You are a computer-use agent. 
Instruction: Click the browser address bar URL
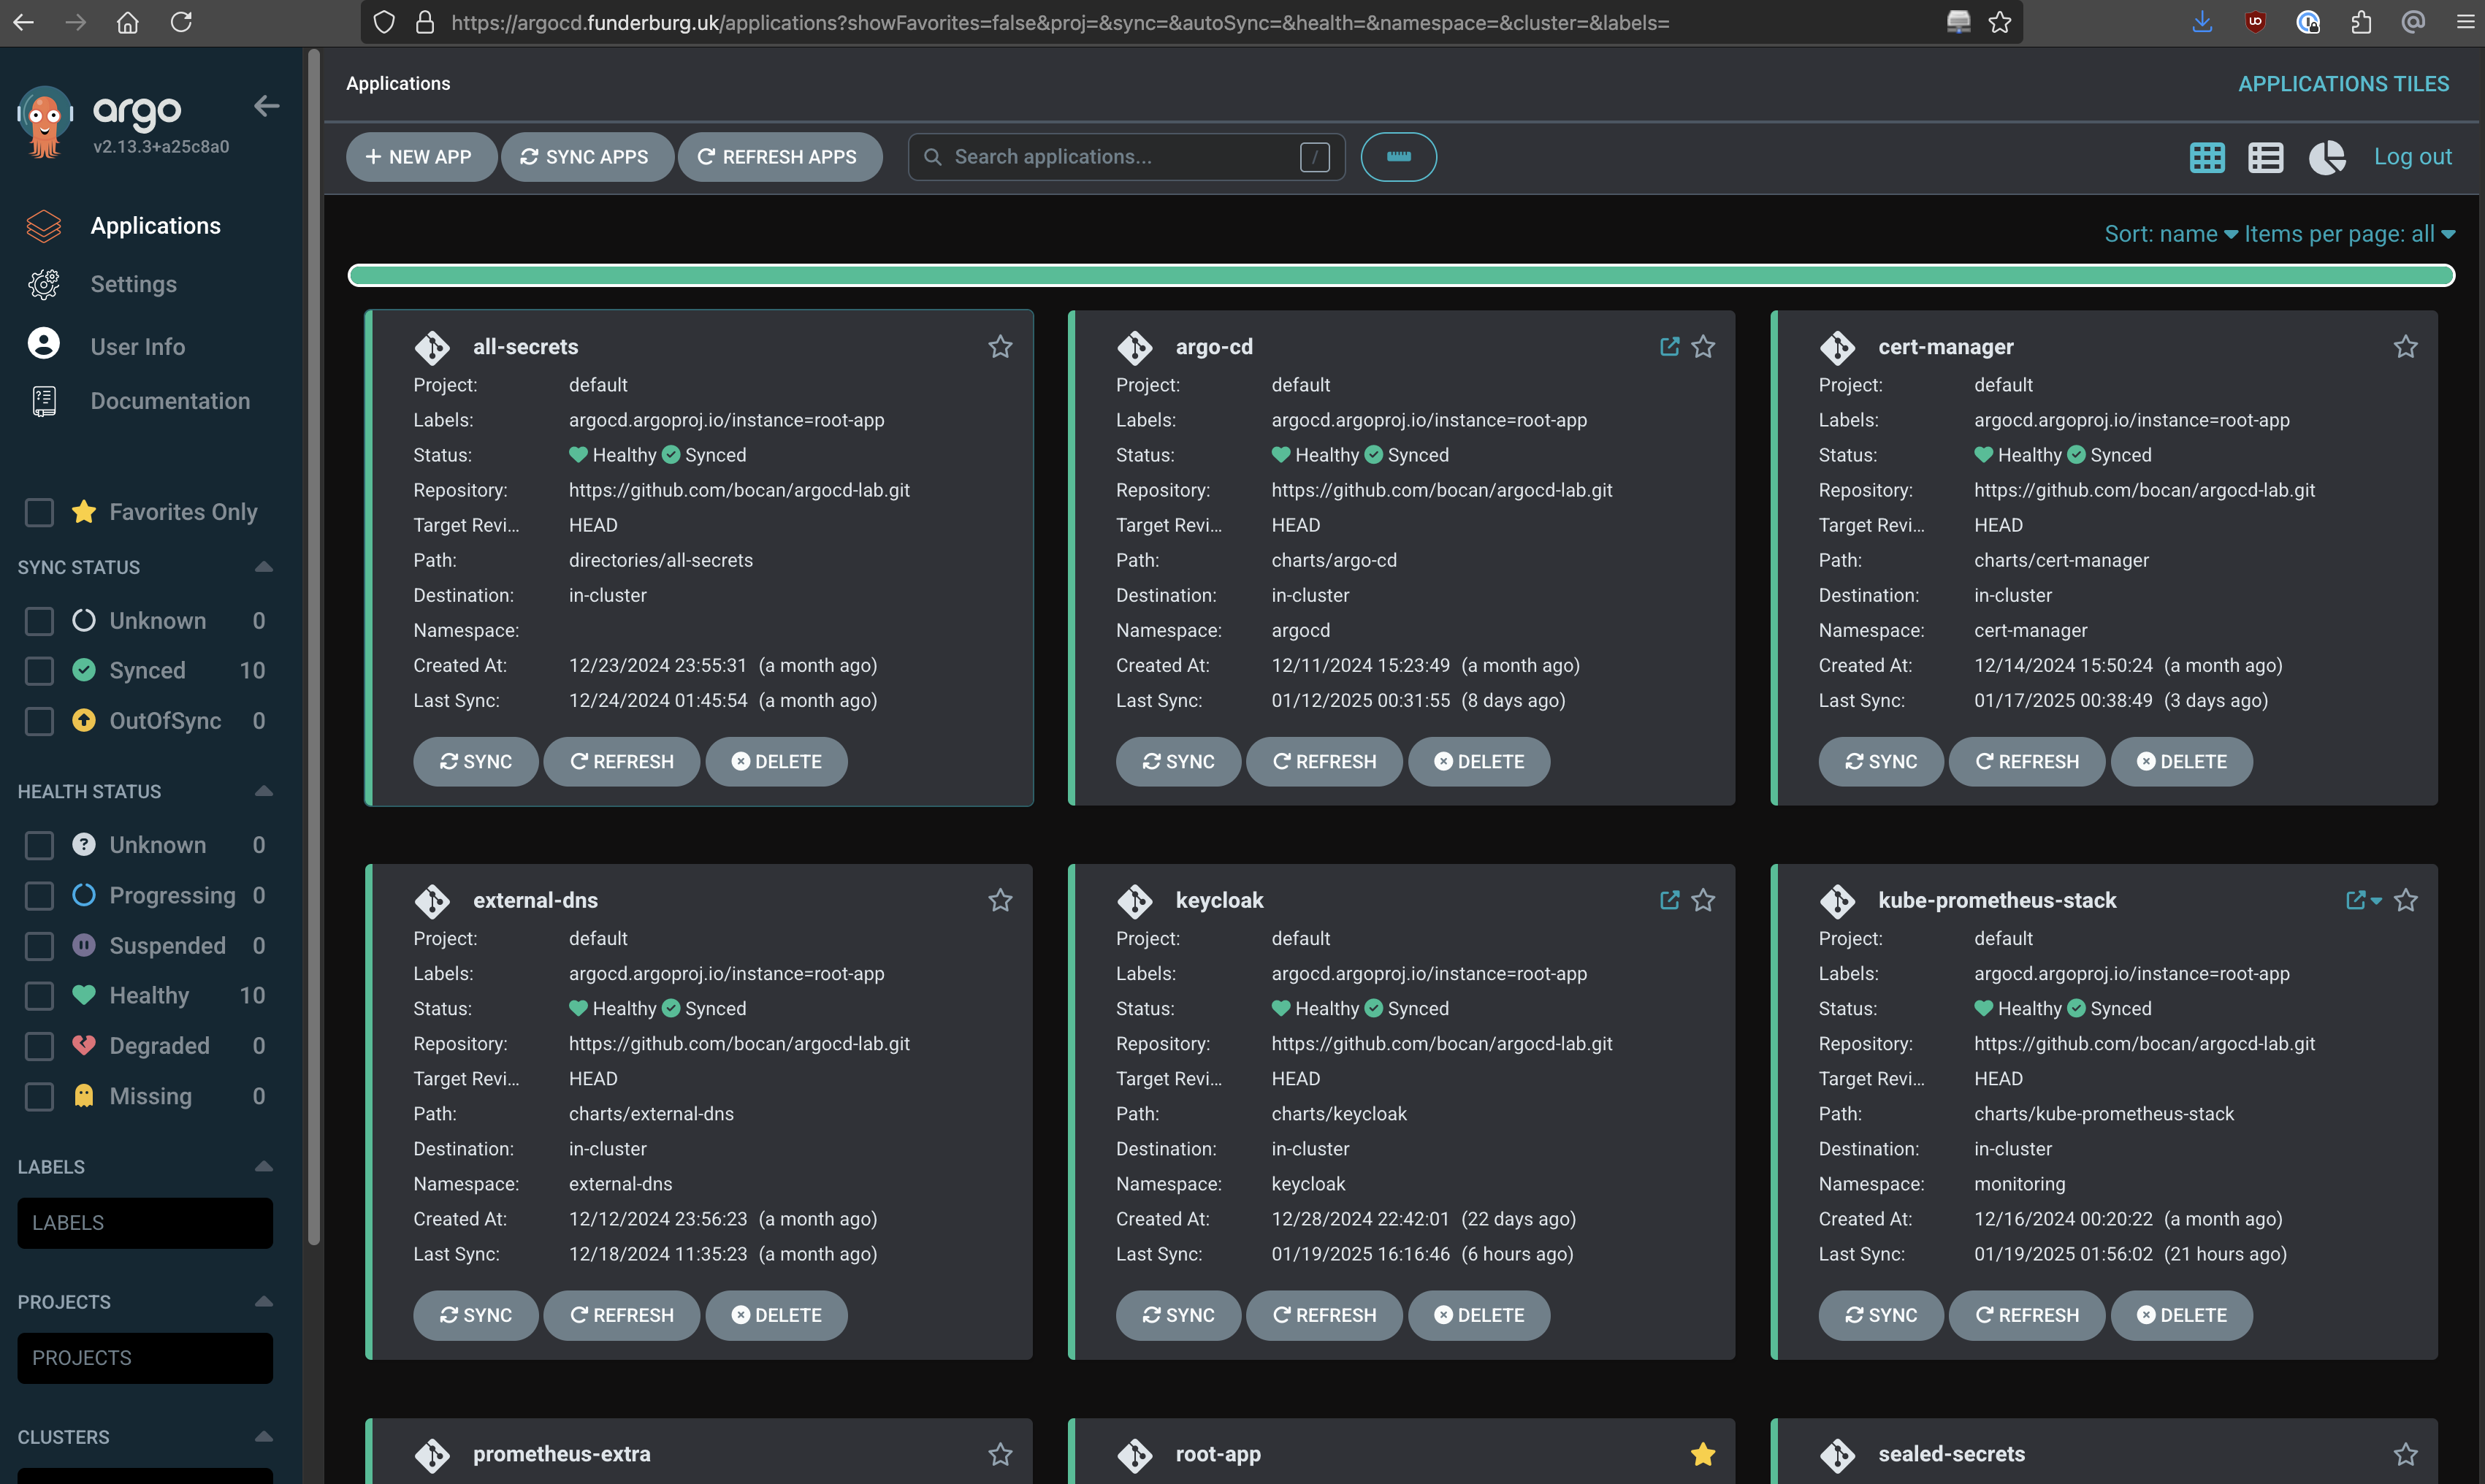[1060, 22]
